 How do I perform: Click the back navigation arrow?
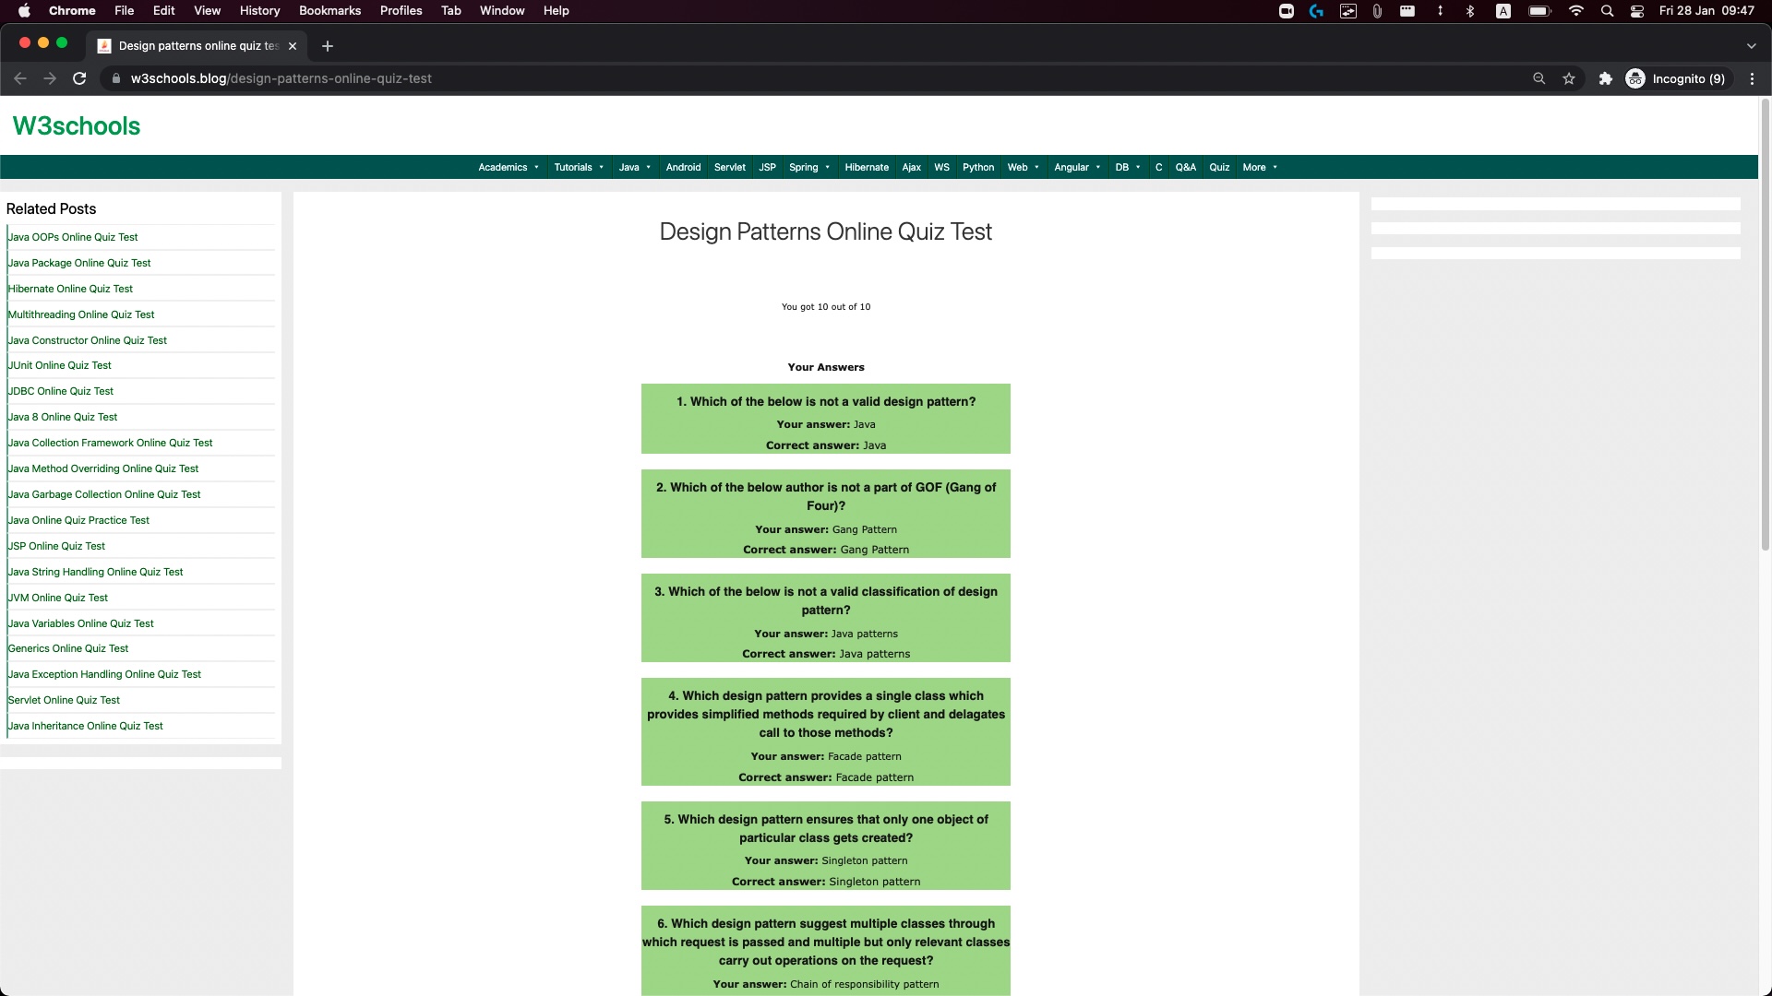coord(20,78)
